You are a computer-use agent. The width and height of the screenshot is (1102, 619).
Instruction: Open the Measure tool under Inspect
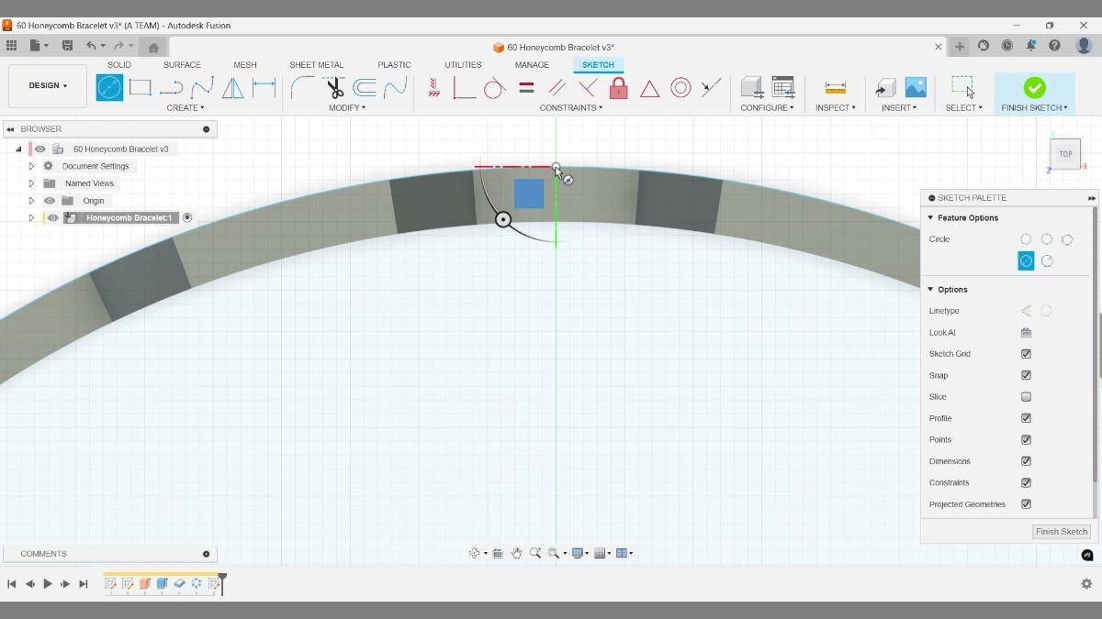(834, 87)
